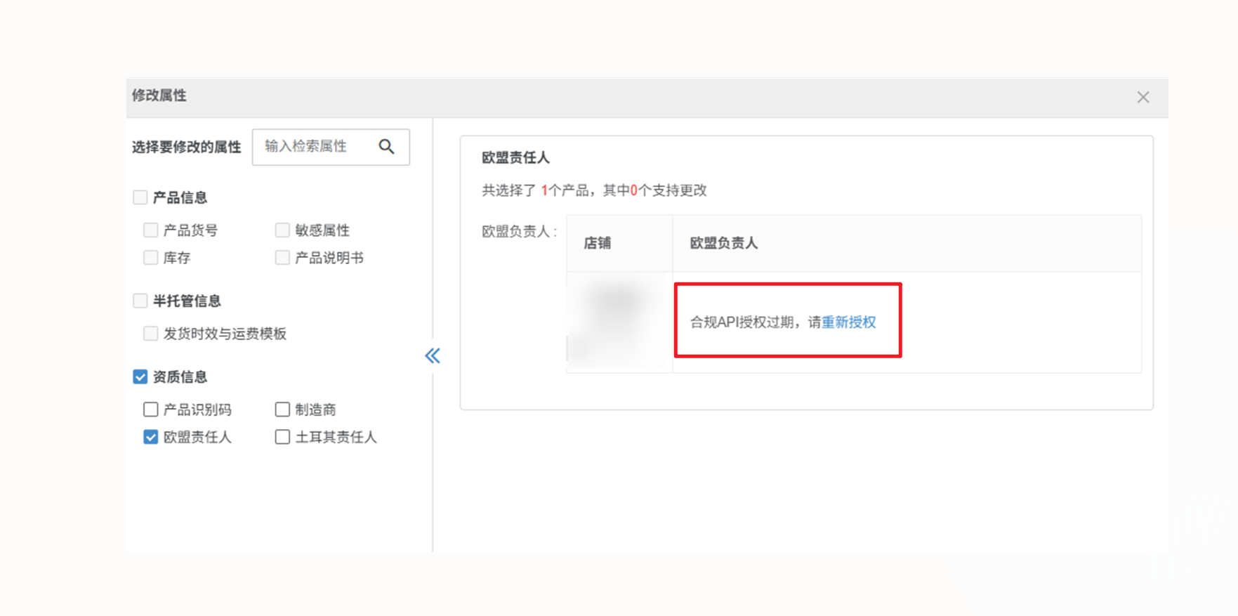Enable 发货时效与运费模板 checkbox

150,334
